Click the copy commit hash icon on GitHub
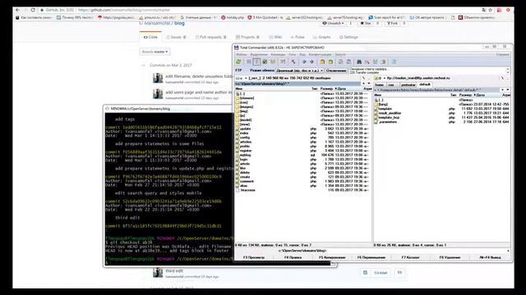 (365, 273)
